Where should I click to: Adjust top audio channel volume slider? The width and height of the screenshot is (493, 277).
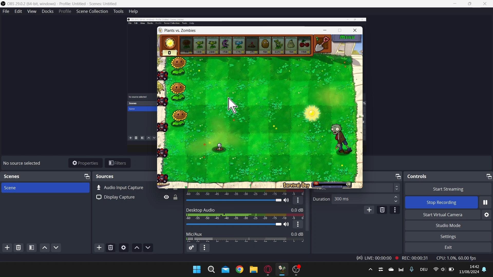tap(234, 201)
